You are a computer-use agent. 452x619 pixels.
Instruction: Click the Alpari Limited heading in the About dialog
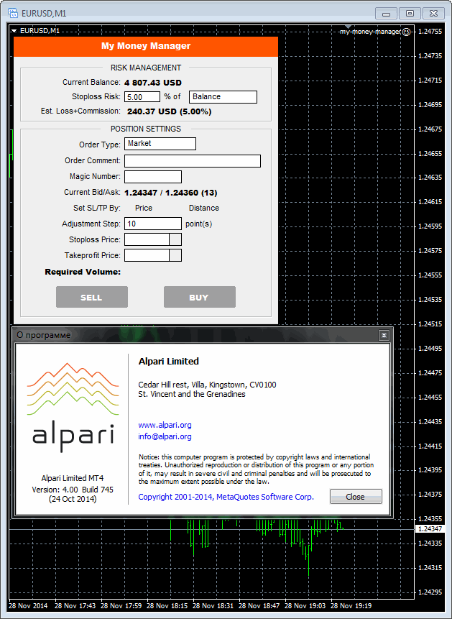[169, 362]
